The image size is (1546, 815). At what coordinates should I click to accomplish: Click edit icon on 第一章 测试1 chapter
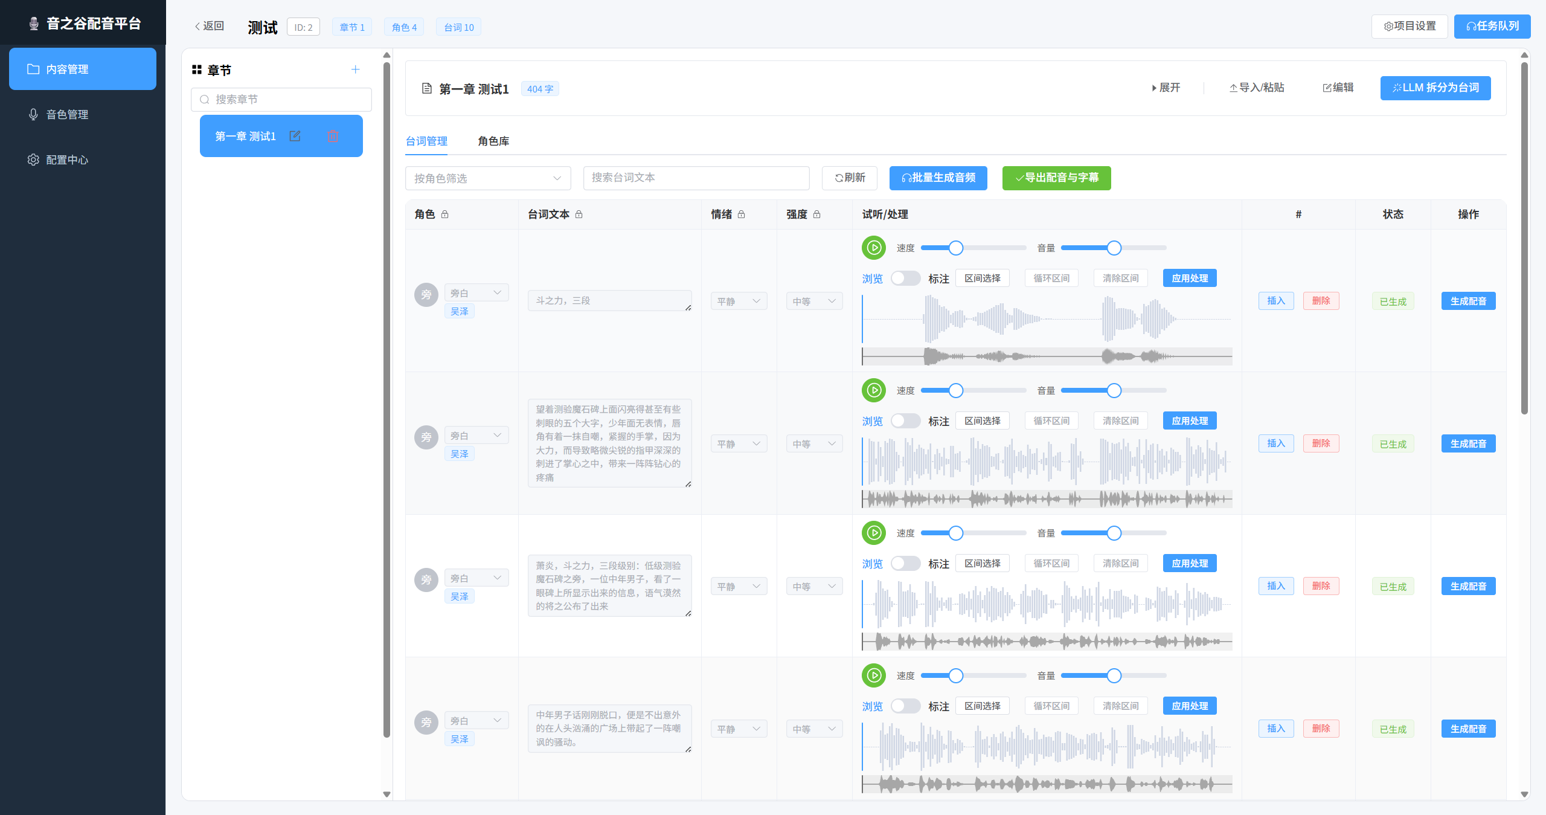click(295, 136)
